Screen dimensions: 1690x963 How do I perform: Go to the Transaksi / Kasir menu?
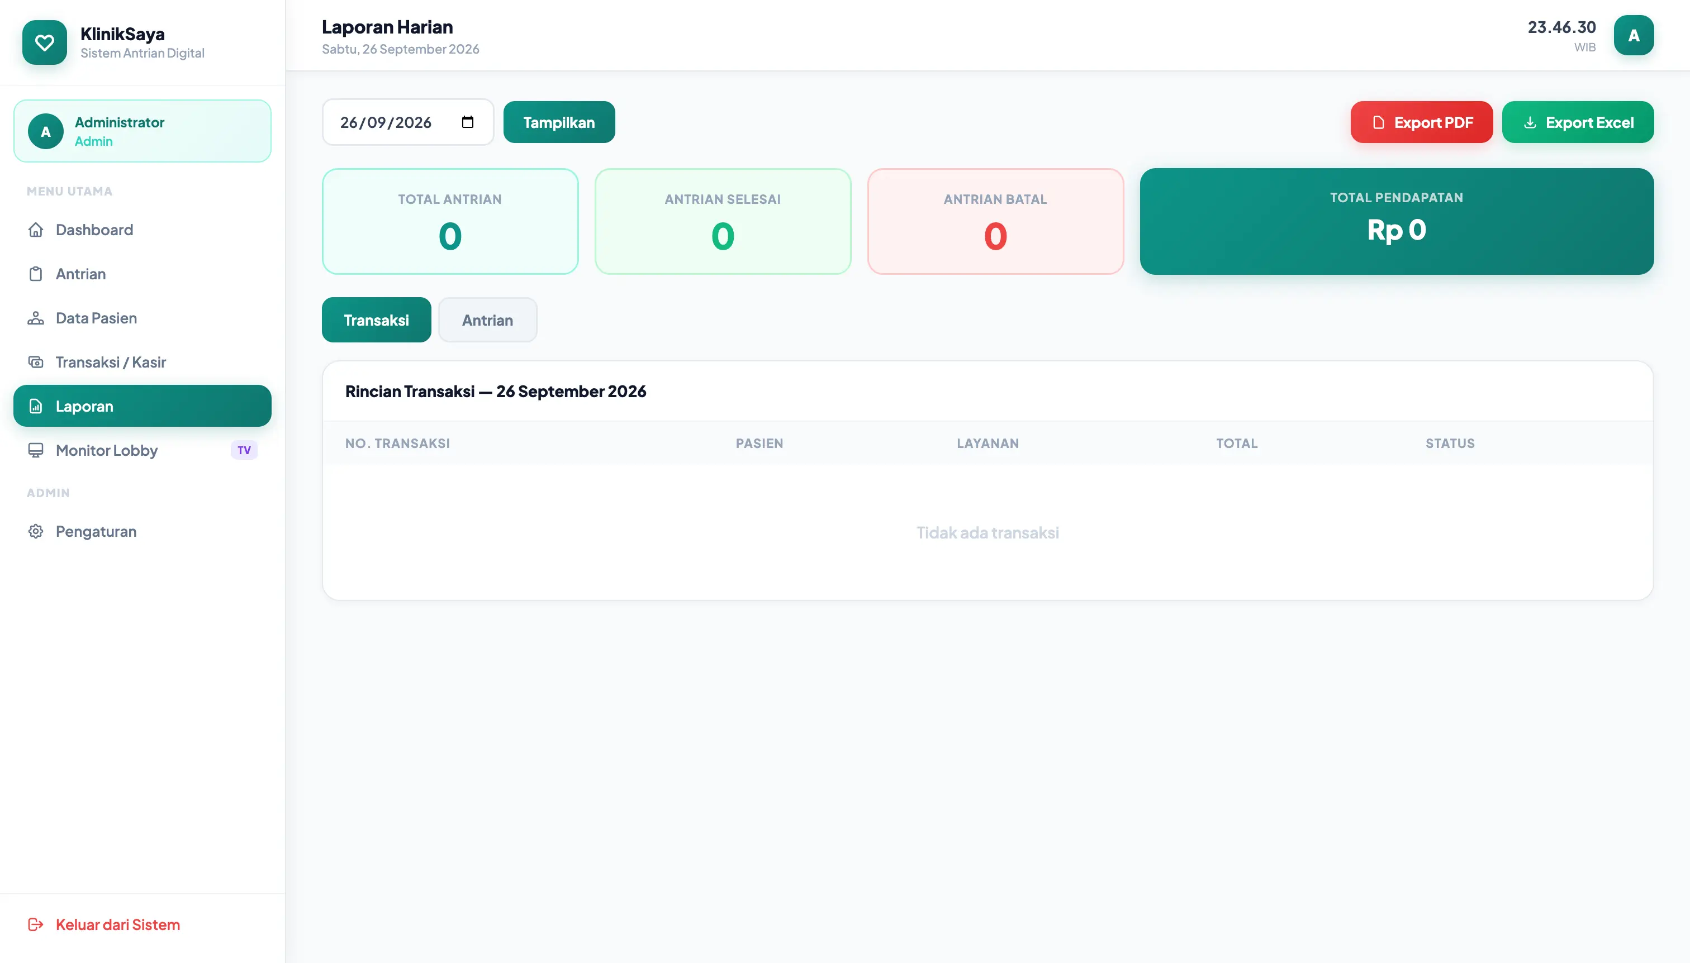click(143, 363)
